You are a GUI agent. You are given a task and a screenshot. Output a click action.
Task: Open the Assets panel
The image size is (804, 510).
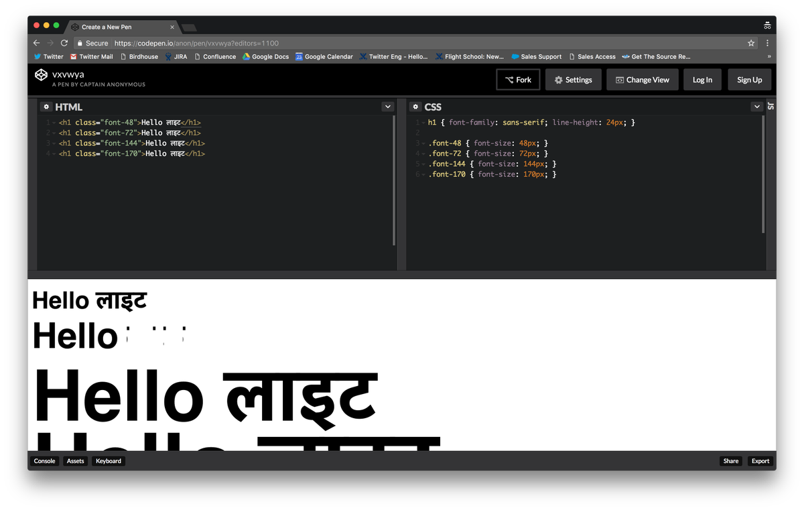point(75,461)
